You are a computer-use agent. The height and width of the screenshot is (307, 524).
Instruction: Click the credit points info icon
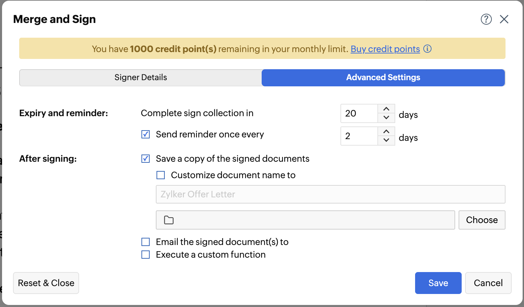coord(427,49)
